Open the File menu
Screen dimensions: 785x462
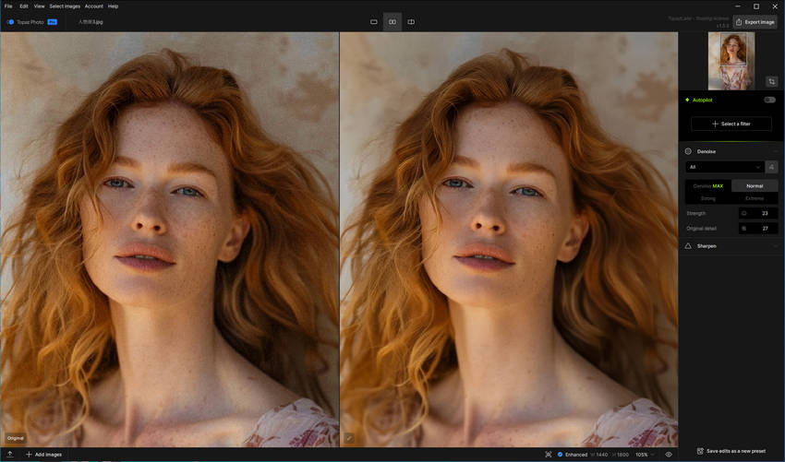coord(8,6)
